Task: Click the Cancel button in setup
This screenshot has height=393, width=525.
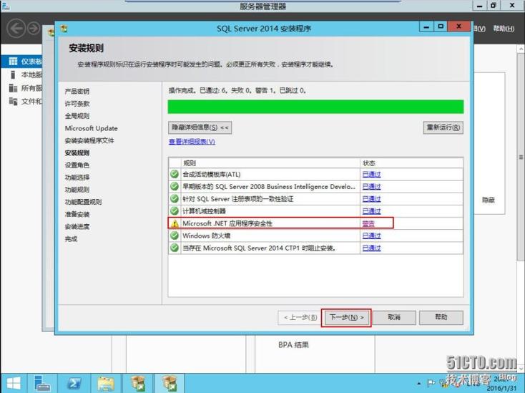Action: coord(394,317)
